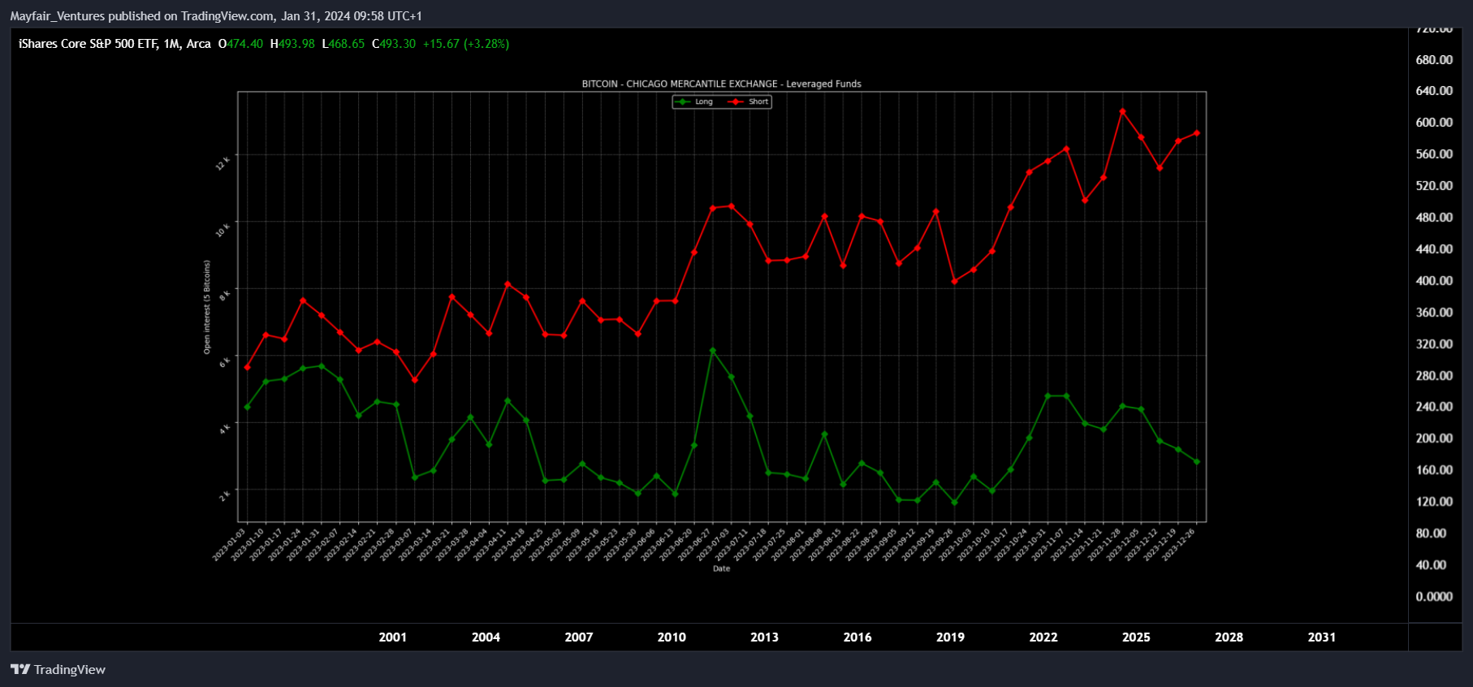Click the 440.00 price axis label
The image size is (1473, 687).
click(1434, 248)
